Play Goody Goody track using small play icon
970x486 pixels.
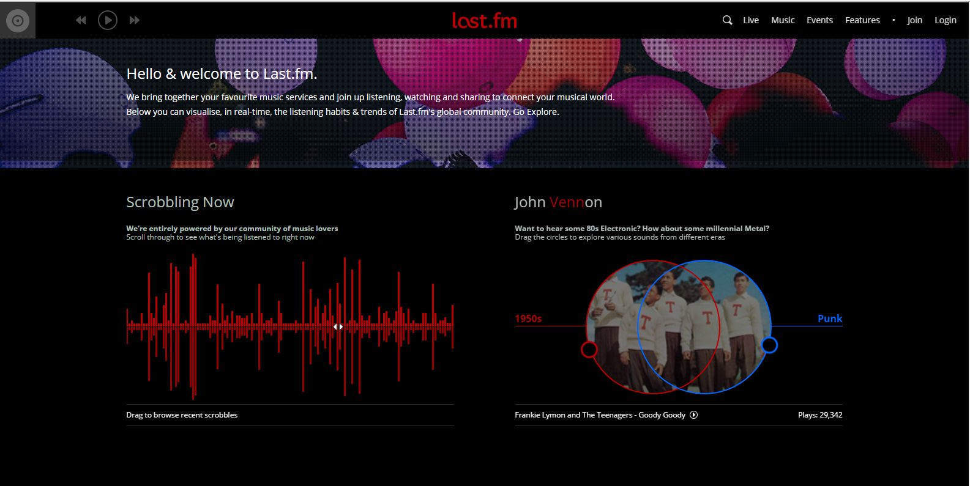[x=693, y=415]
